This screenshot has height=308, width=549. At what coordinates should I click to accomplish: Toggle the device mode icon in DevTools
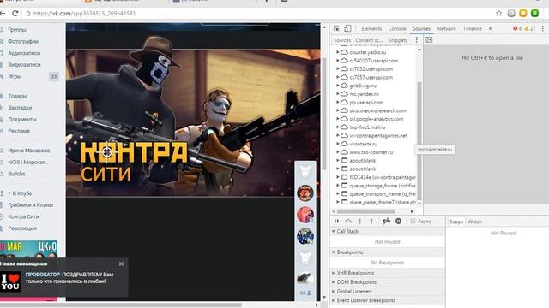pos(347,28)
